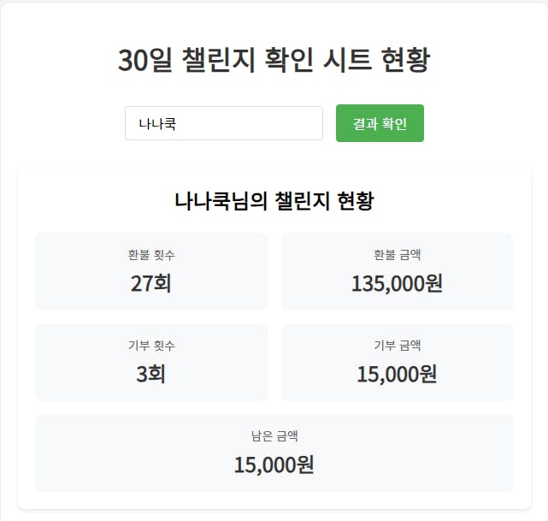Select the 3회 donation count value

coord(151,374)
